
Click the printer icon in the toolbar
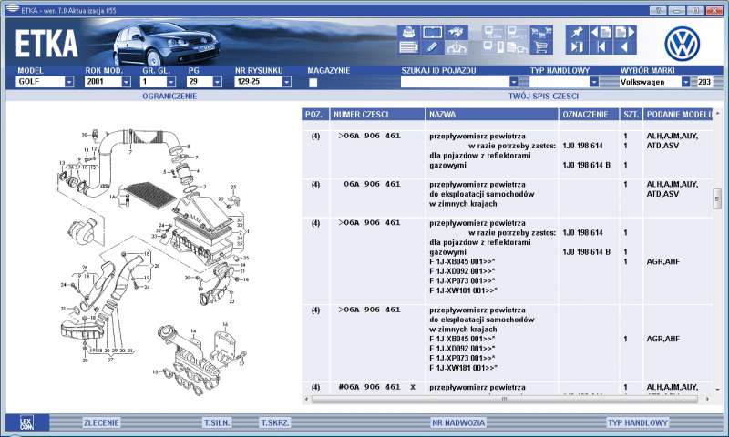click(408, 33)
